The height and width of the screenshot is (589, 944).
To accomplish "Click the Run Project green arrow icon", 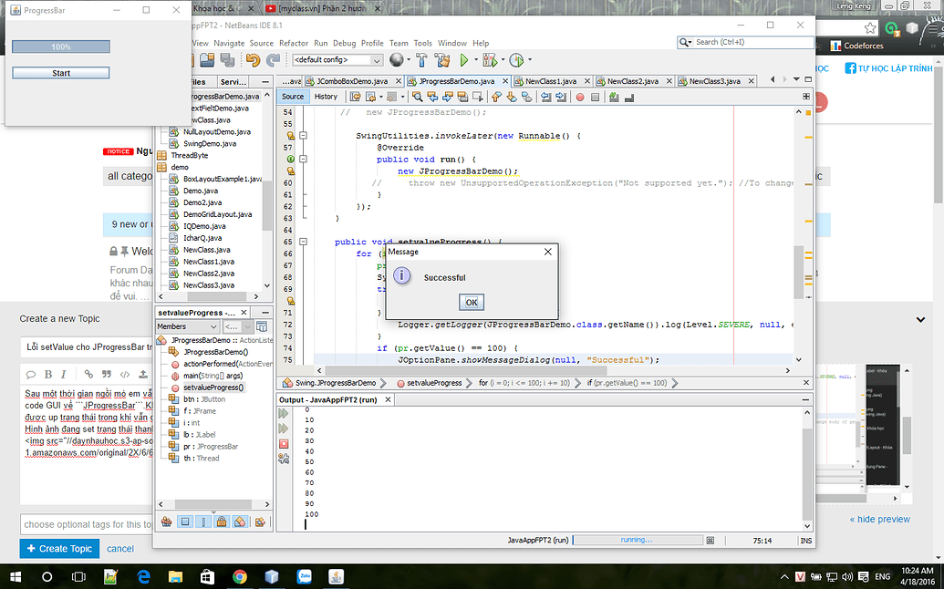I will [464, 60].
